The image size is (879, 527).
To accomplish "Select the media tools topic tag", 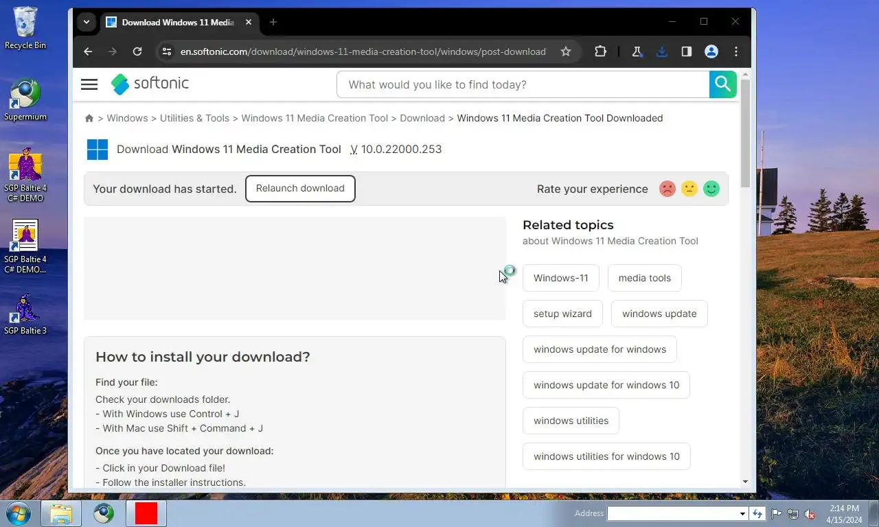I will click(645, 278).
